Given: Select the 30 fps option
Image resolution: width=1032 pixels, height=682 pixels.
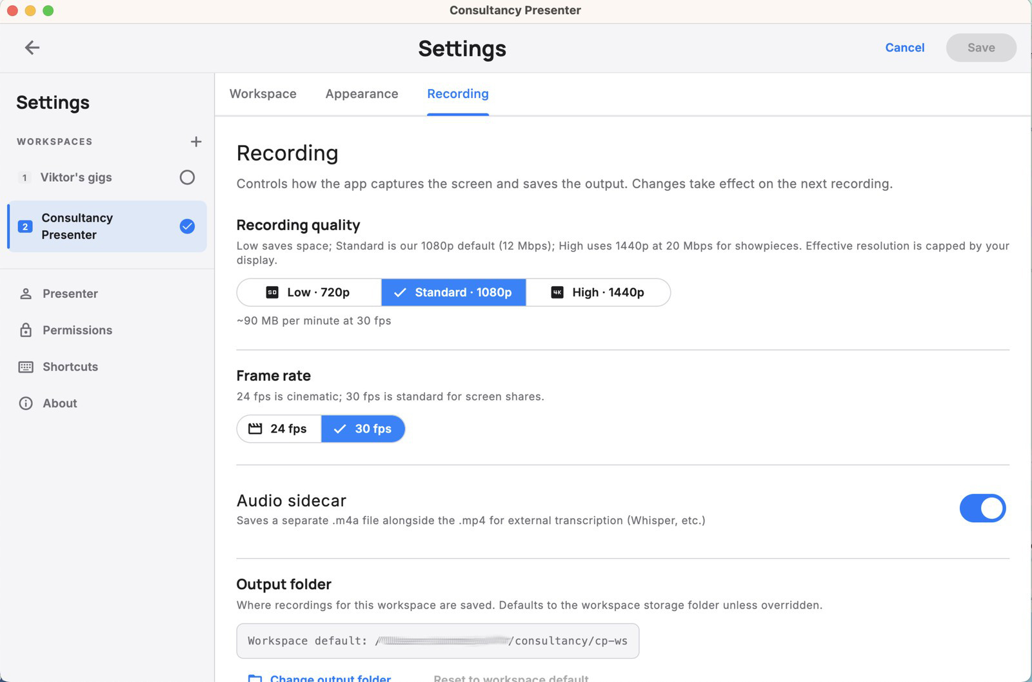Looking at the screenshot, I should [363, 429].
